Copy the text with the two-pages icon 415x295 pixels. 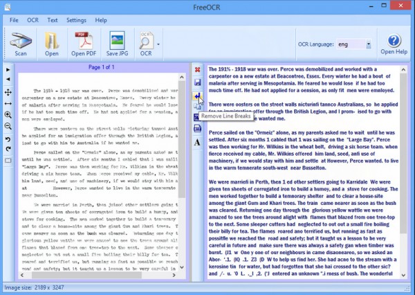(197, 107)
